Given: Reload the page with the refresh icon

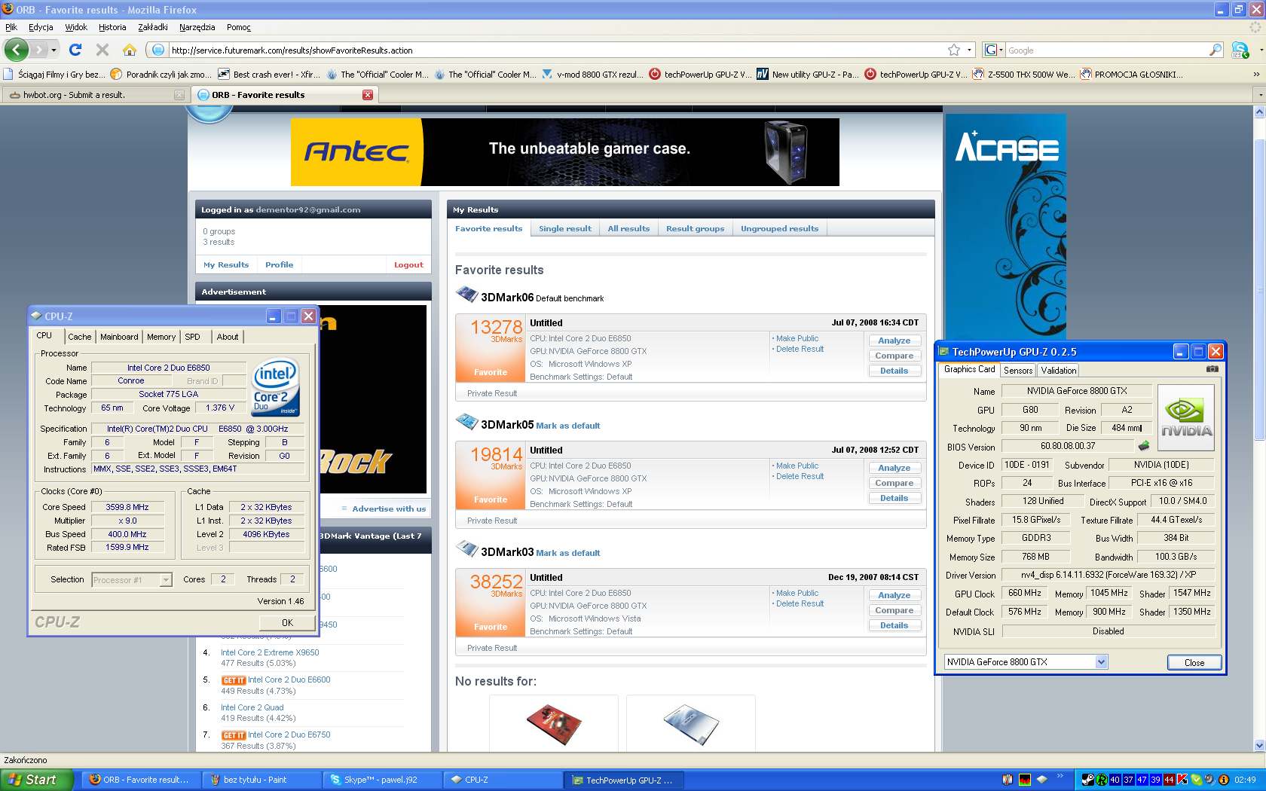Looking at the screenshot, I should tap(75, 50).
